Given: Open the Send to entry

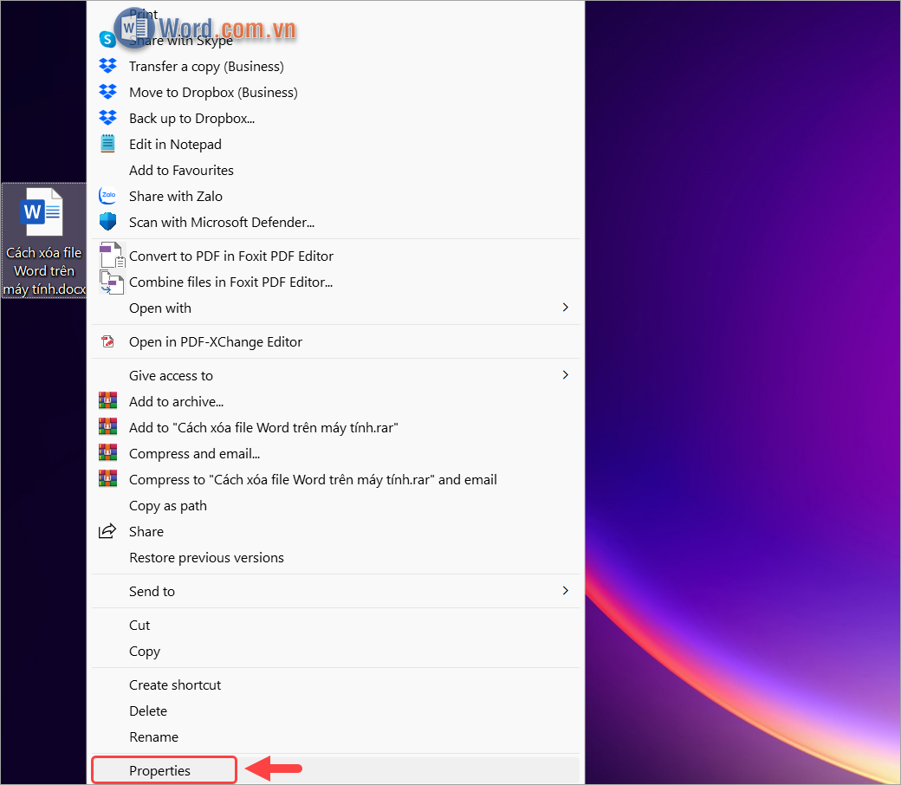Looking at the screenshot, I should coord(335,591).
